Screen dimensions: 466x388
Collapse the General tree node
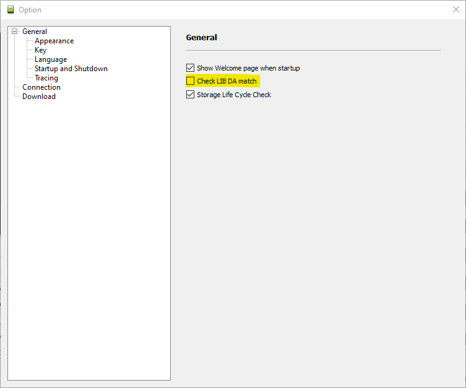(14, 31)
